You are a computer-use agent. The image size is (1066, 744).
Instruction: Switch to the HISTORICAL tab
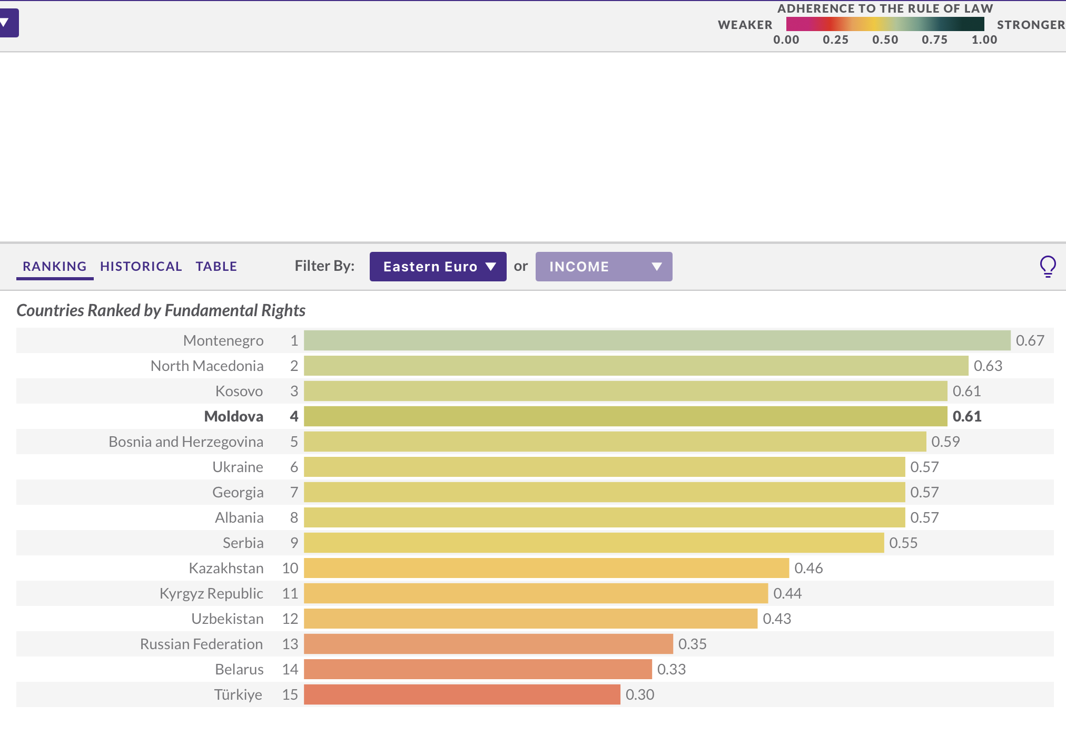(x=141, y=267)
